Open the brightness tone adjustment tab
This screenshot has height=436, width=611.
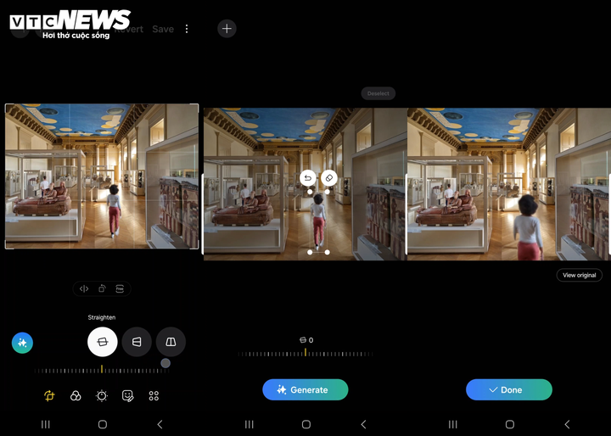102,395
